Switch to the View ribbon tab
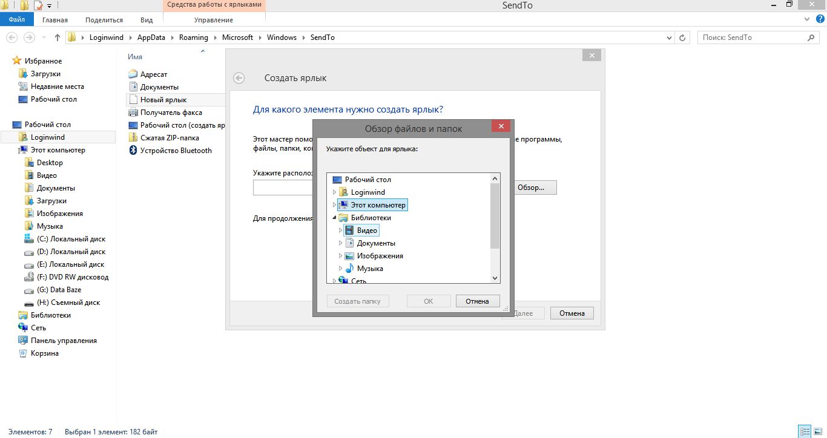The height and width of the screenshot is (438, 827). (147, 20)
